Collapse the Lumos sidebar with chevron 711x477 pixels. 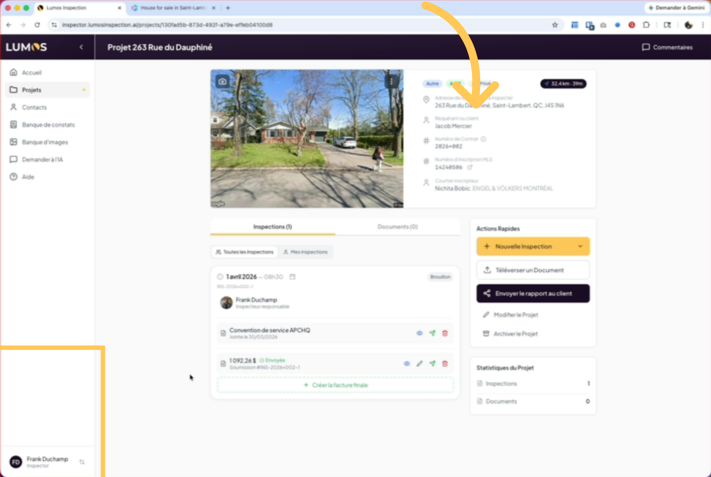click(81, 47)
